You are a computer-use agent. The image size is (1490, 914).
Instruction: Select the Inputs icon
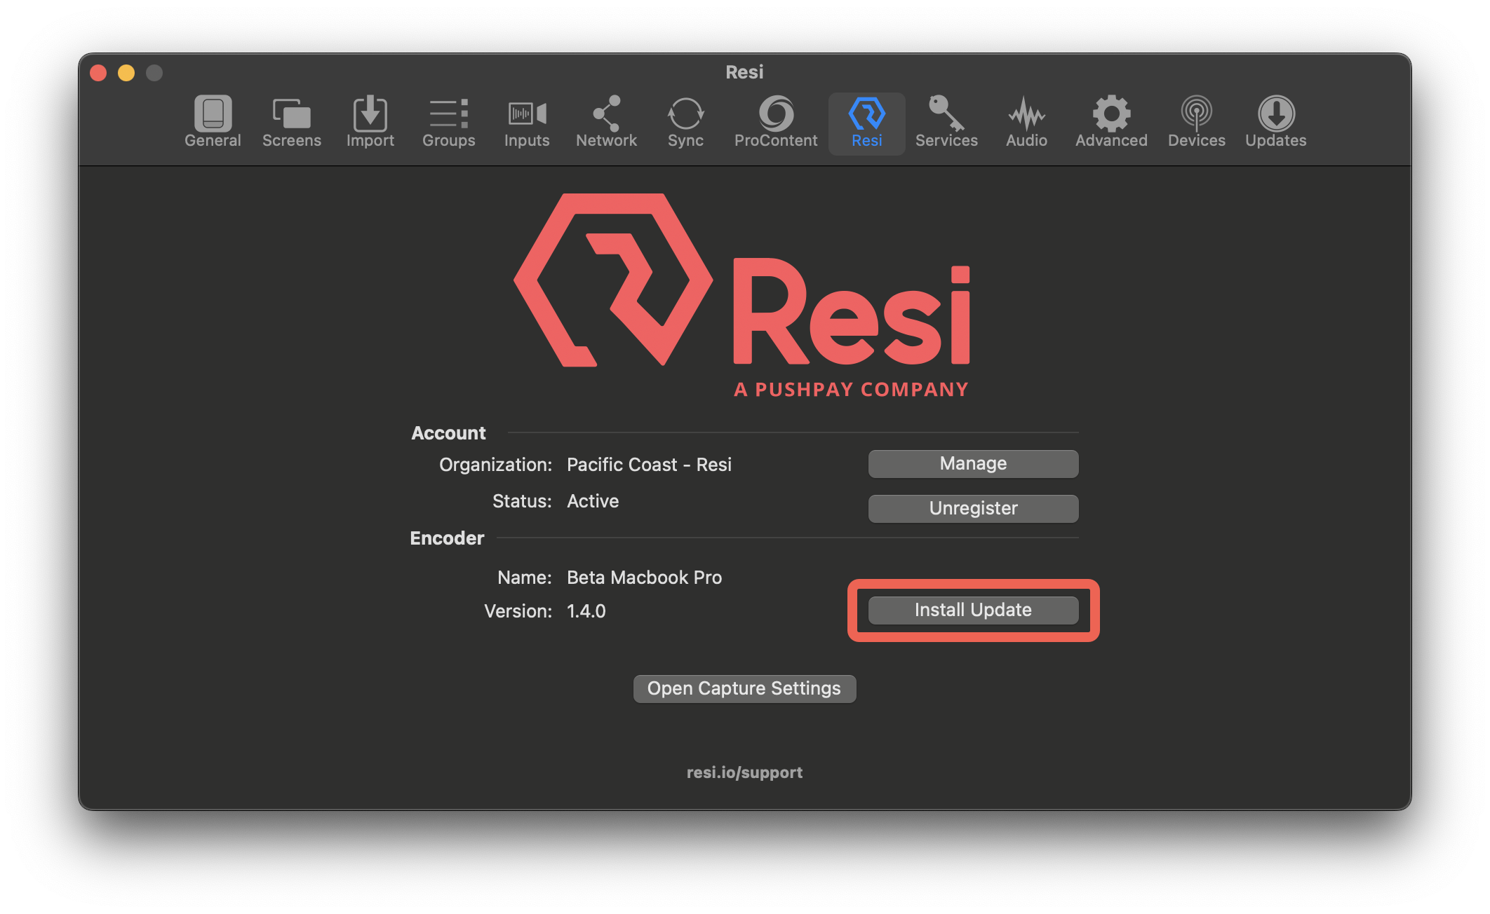526,121
